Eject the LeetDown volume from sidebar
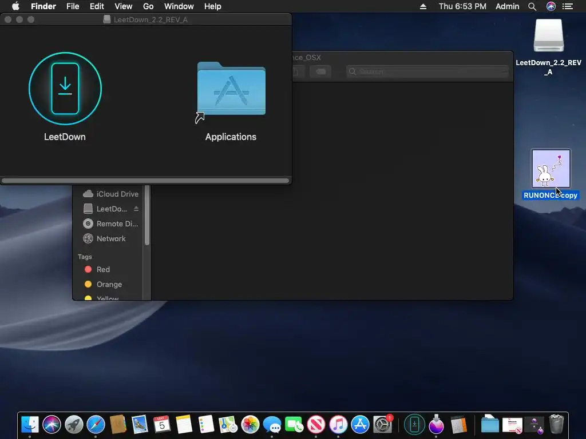 136,209
